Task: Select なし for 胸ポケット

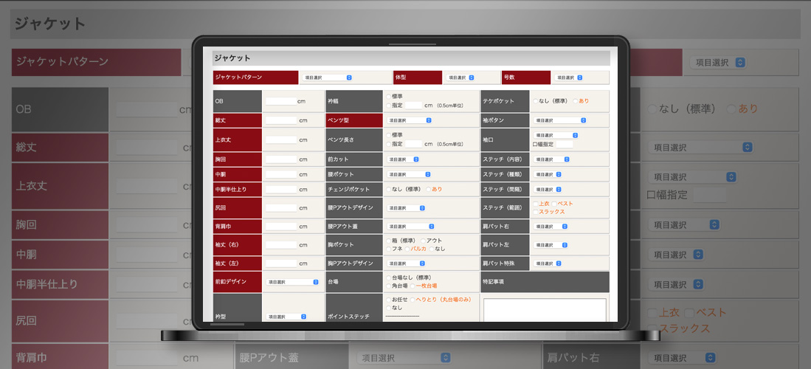Action: tap(432, 249)
